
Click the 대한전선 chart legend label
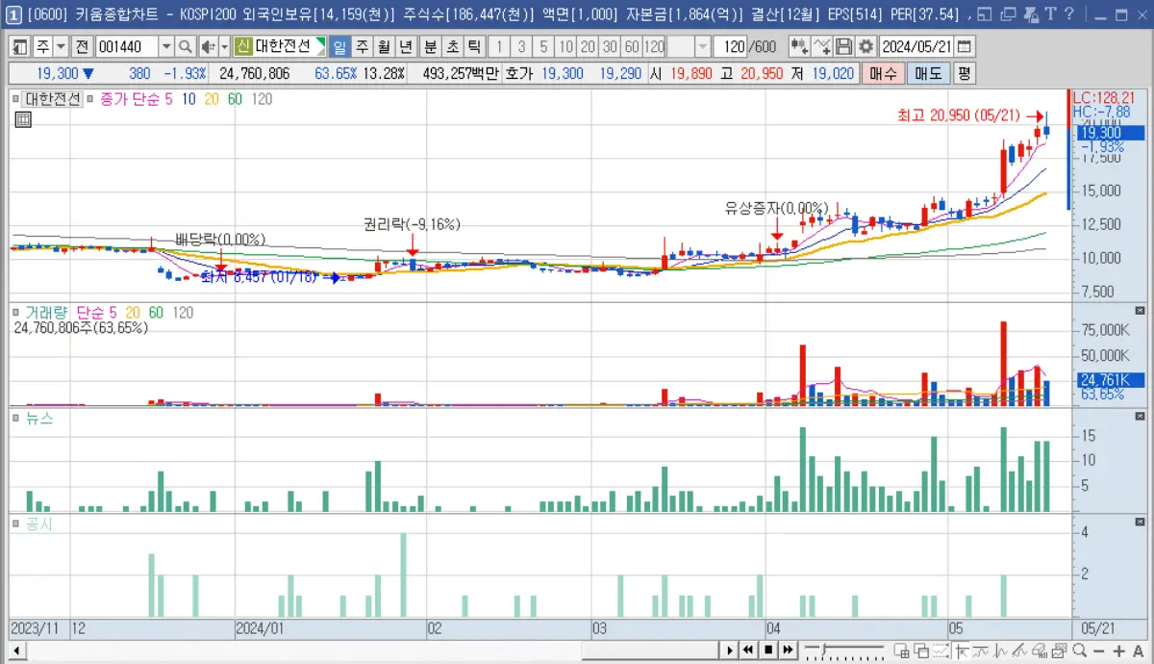[53, 98]
